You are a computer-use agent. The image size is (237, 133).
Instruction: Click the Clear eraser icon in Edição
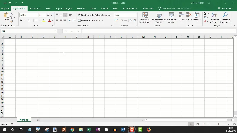pyautogui.click(x=205, y=22)
